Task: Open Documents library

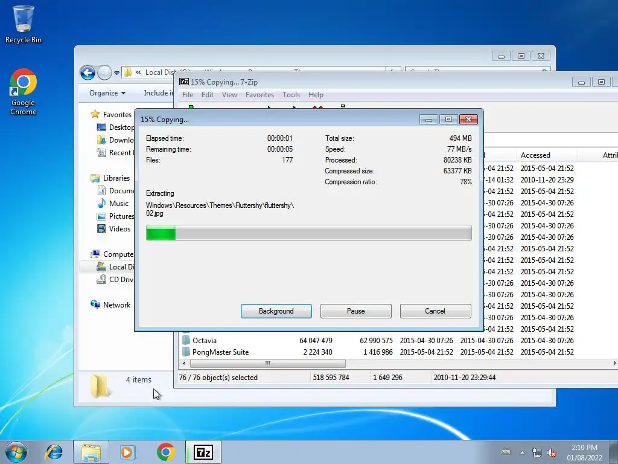Action: click(x=121, y=190)
